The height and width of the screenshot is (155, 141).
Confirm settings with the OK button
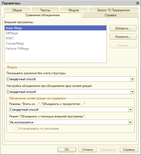pos(67,150)
